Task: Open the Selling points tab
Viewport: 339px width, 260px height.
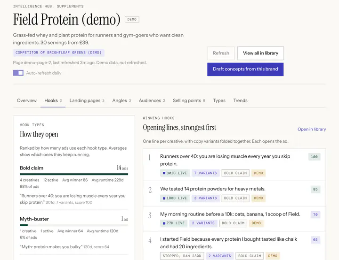Action: 189,100
